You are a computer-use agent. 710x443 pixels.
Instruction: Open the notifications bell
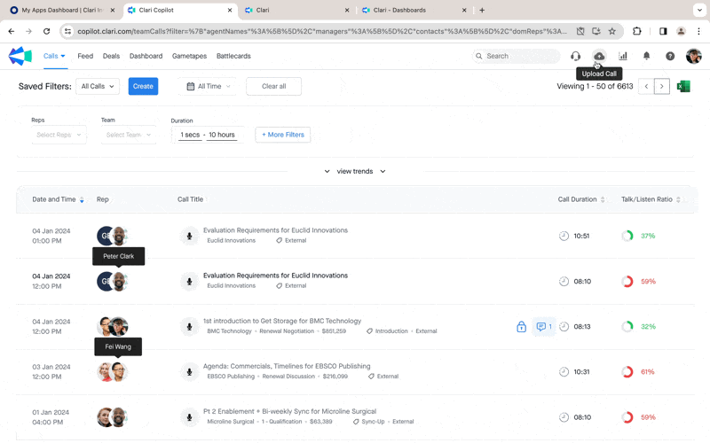coord(647,56)
